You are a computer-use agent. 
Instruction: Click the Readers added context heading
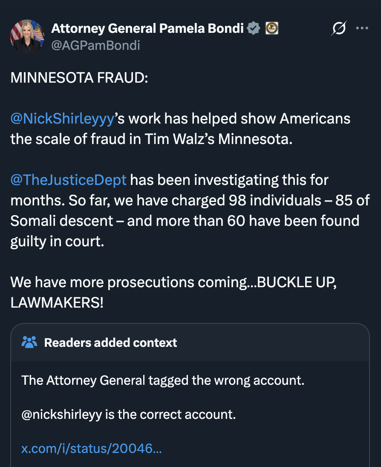coord(110,343)
